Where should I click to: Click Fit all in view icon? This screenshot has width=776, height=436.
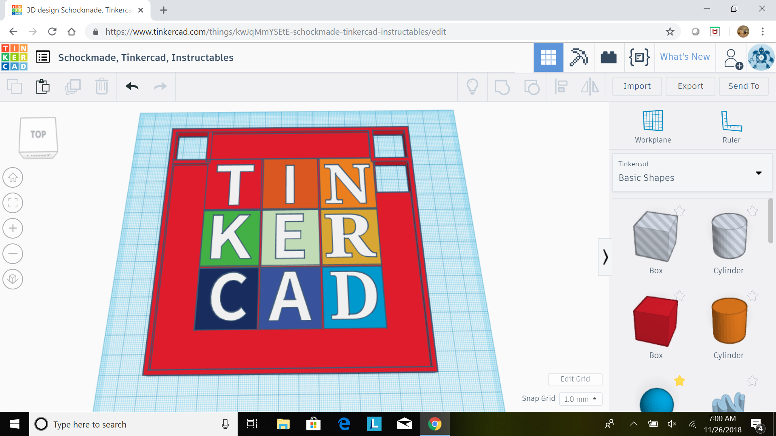click(13, 203)
